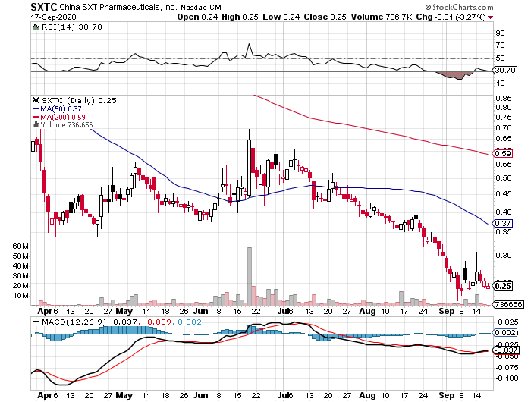Click the MACD histogram value 0.002 in legend

pos(190,322)
